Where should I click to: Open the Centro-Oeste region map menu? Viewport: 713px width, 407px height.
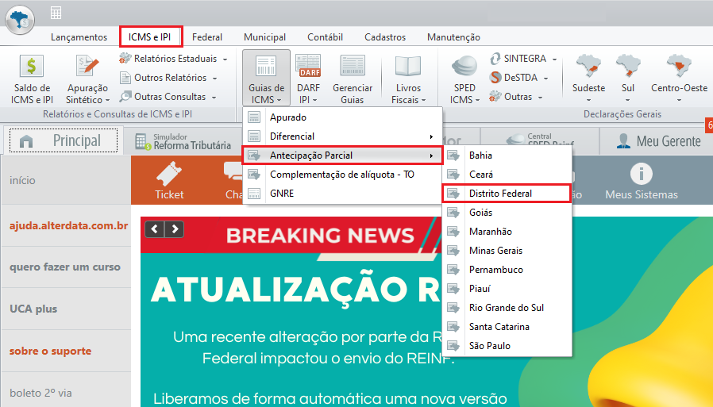pyautogui.click(x=679, y=78)
